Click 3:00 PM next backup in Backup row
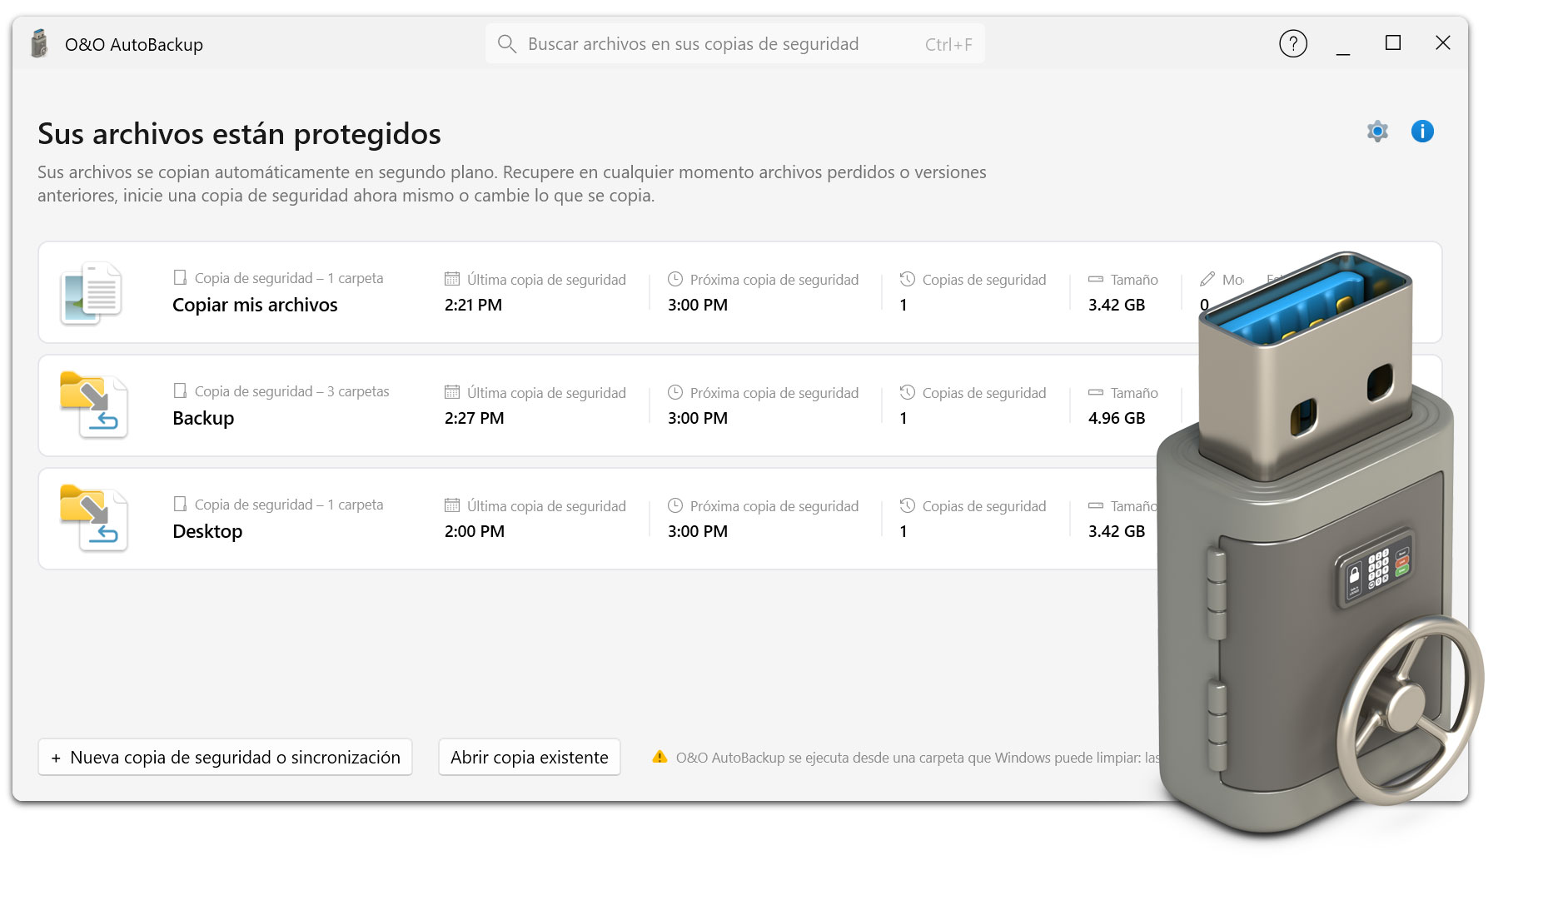This screenshot has height=915, width=1553. pyautogui.click(x=698, y=418)
